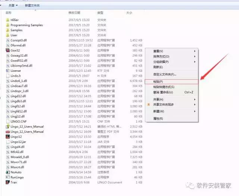239x196 pixels.
Task: Click the Samples folder icon
Action: pyautogui.click(x=7, y=30)
